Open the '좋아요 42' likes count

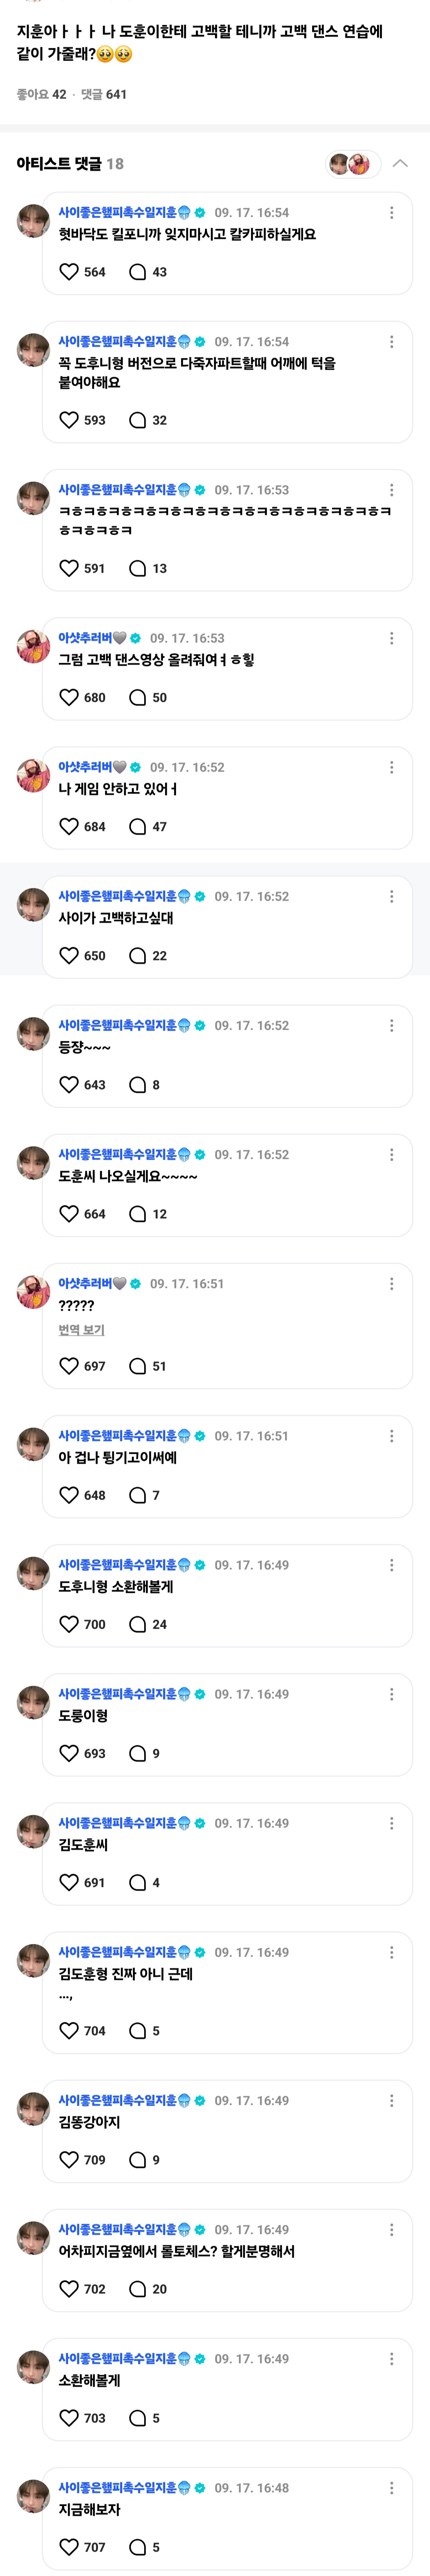click(x=41, y=94)
